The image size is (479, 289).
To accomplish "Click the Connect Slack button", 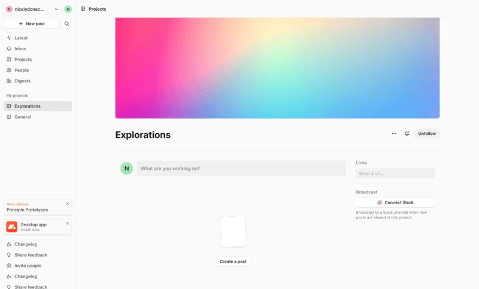I will tap(395, 202).
